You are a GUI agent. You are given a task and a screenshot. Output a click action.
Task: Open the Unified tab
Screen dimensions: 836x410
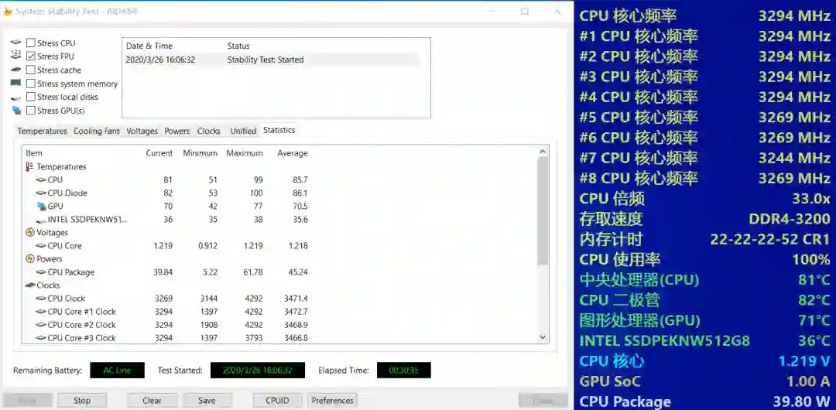pos(243,132)
